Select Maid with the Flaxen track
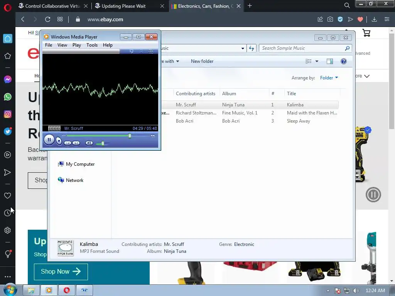 (250, 113)
